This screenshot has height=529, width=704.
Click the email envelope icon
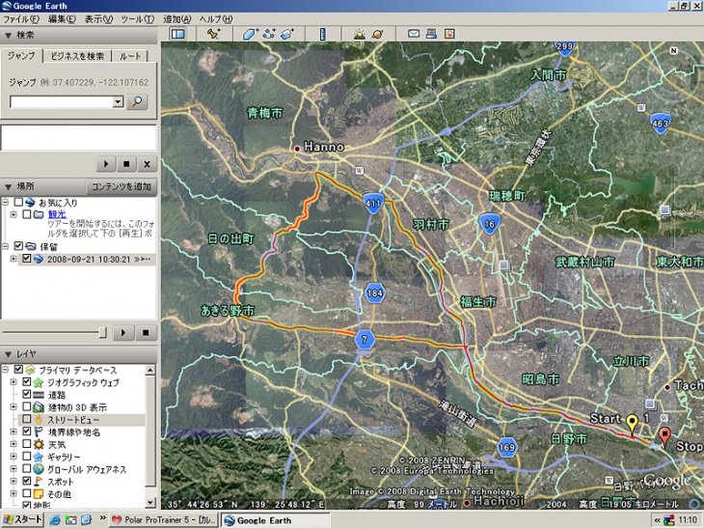(x=414, y=34)
